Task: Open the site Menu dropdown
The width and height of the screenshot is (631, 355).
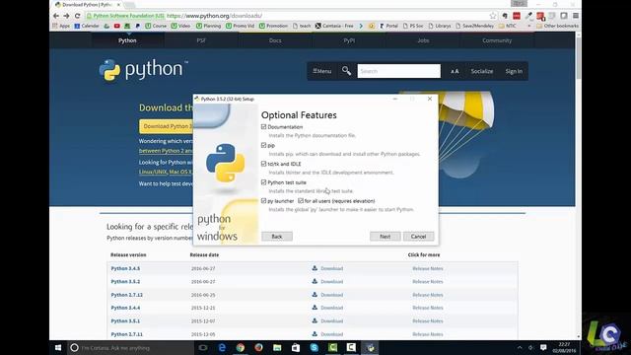Action: (x=322, y=71)
